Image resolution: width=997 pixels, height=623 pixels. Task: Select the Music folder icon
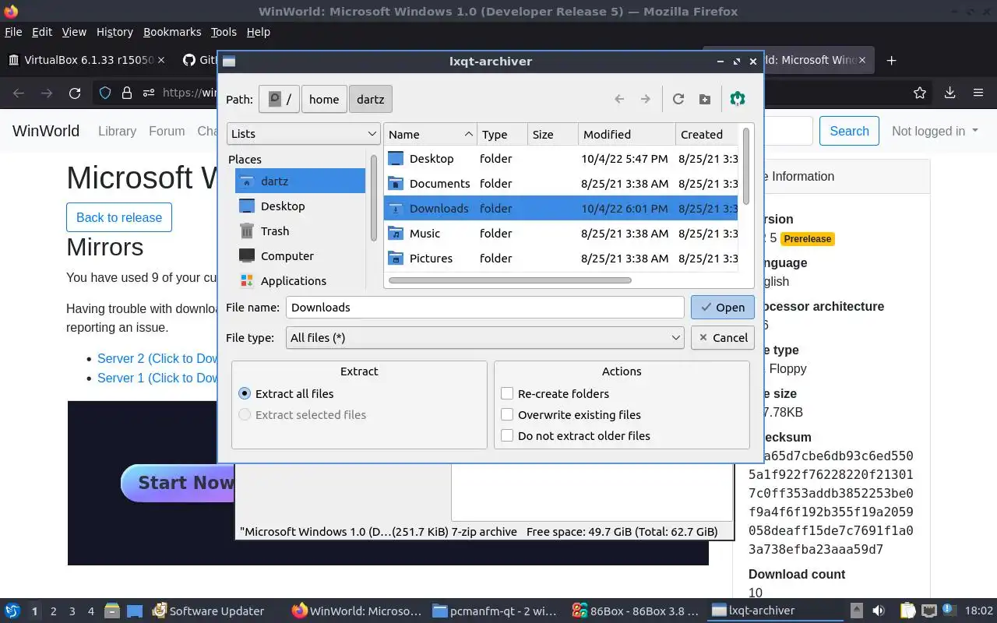tap(396, 233)
